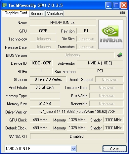
Task: Select the BIOS Version field
Action: 72,55
